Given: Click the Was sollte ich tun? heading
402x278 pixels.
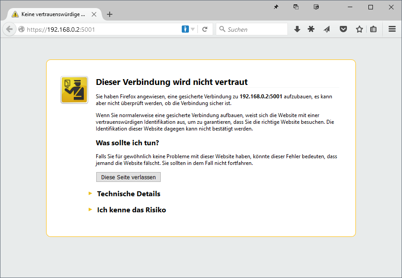Looking at the screenshot, I should coord(128,143).
